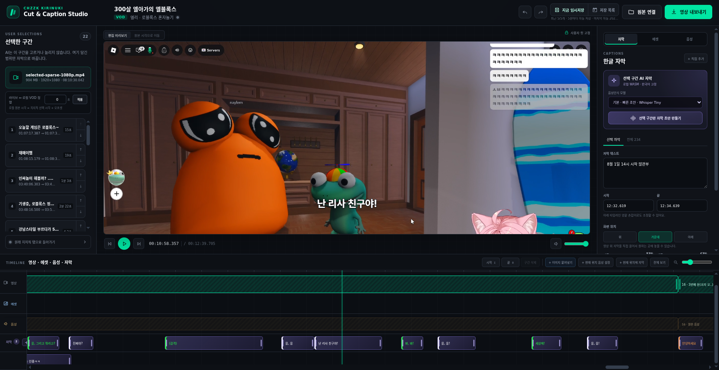The height and width of the screenshot is (370, 719).
Task: Mute the preview volume speaker icon
Action: pos(556,243)
